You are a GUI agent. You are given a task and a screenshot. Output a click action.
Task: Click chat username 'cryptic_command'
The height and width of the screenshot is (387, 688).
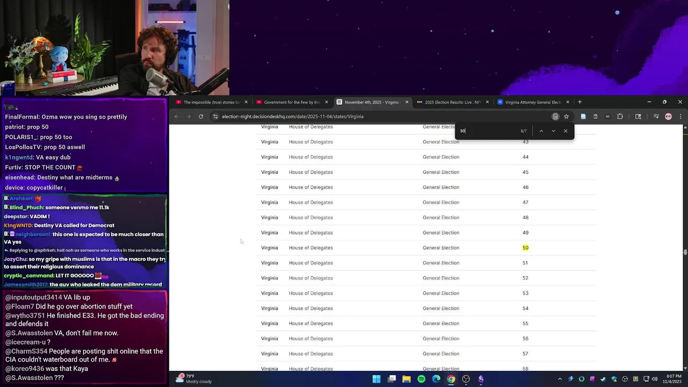tap(29, 276)
